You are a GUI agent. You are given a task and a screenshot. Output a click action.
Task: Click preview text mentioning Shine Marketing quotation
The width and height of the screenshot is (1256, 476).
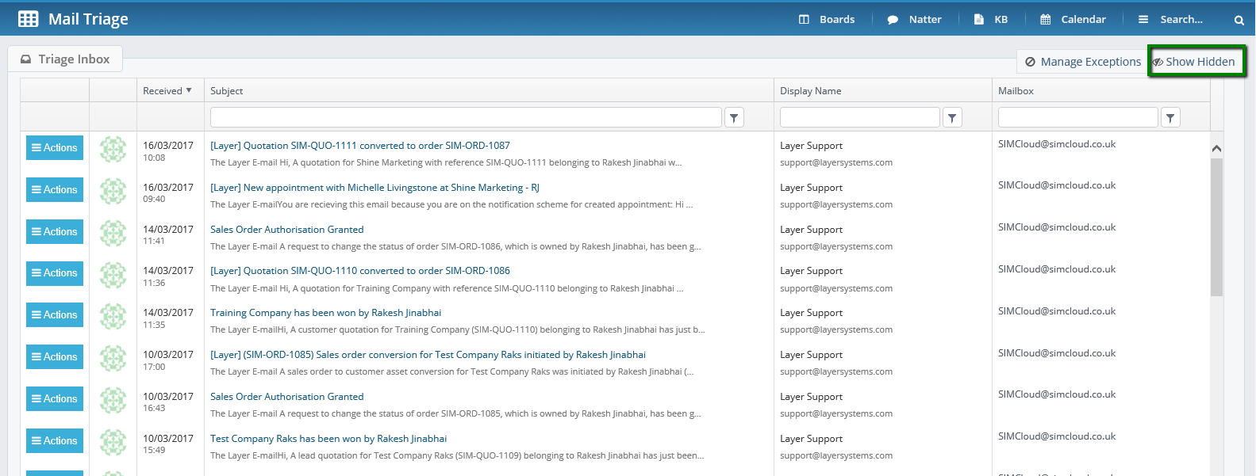446,162
